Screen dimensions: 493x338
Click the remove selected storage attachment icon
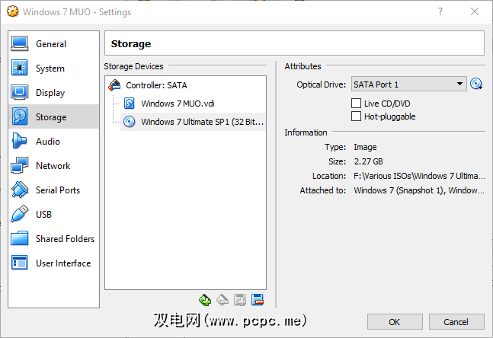point(258,299)
